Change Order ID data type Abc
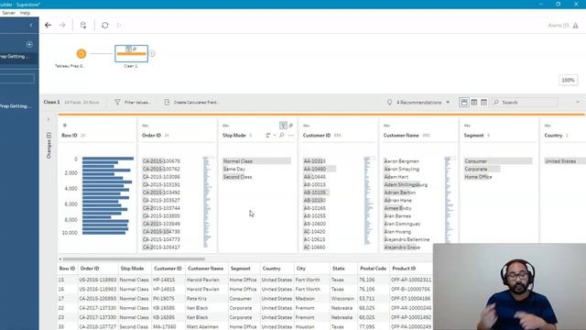Screen dimensions: 586x330 (x=146, y=126)
